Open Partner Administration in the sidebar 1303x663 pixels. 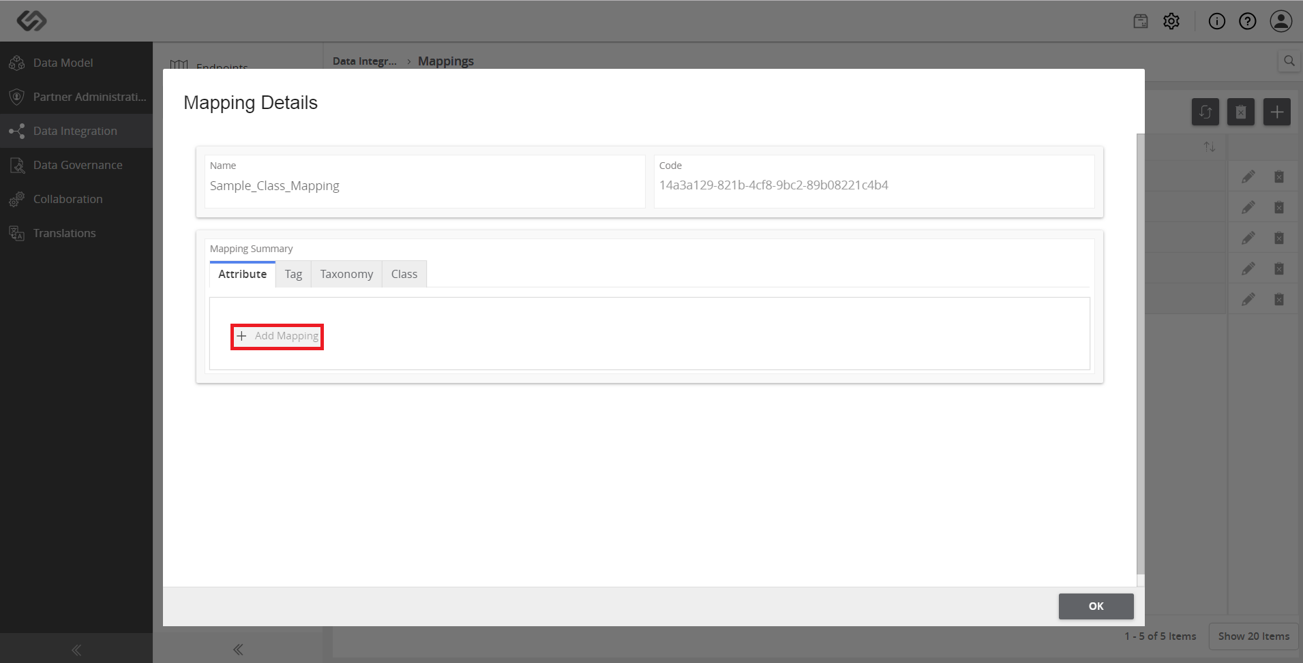point(76,97)
